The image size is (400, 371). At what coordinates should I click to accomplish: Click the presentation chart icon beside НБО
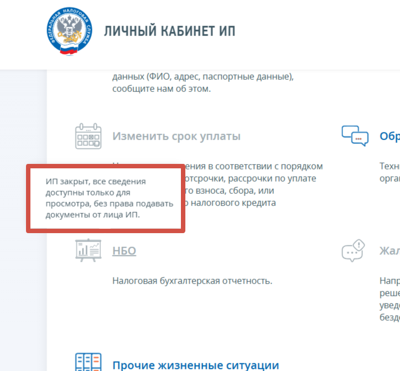click(x=89, y=250)
